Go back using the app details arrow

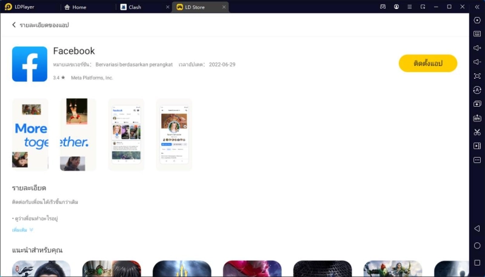(x=14, y=25)
